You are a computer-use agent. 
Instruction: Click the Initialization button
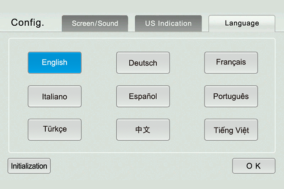tap(29, 166)
